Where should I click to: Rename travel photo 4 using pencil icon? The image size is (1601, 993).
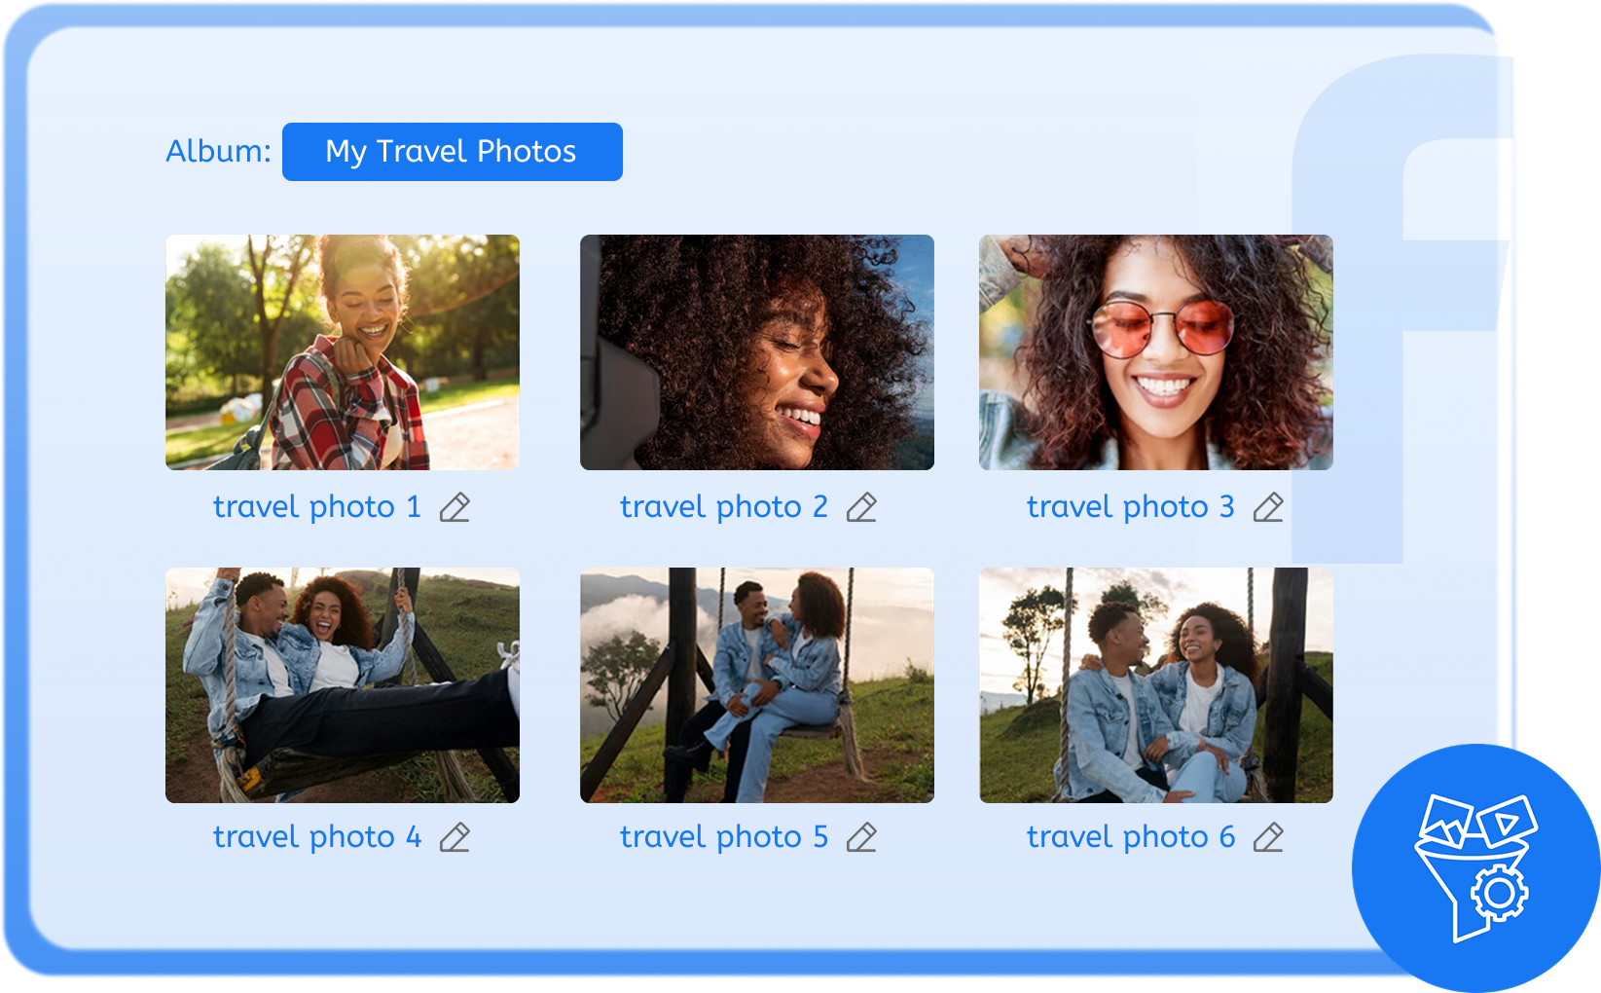(455, 837)
